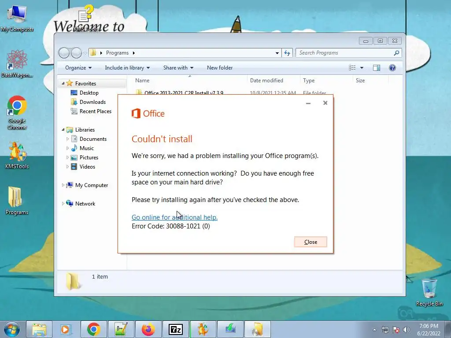
Task: Click the search magnifier icon
Action: coord(396,53)
